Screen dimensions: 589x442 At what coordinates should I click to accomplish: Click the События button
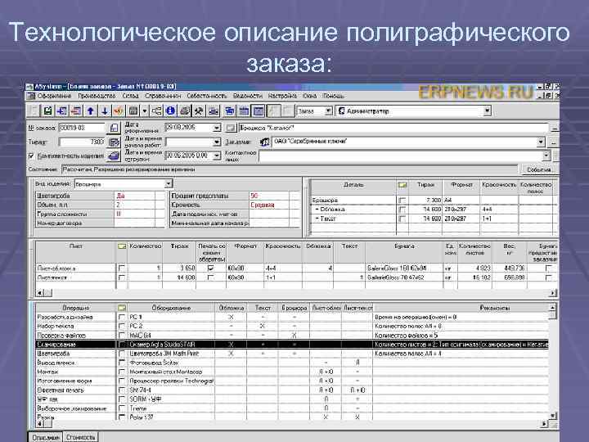[538, 169]
